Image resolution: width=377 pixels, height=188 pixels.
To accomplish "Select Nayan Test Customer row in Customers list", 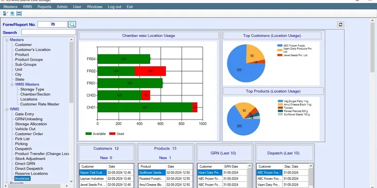I will (106, 172).
